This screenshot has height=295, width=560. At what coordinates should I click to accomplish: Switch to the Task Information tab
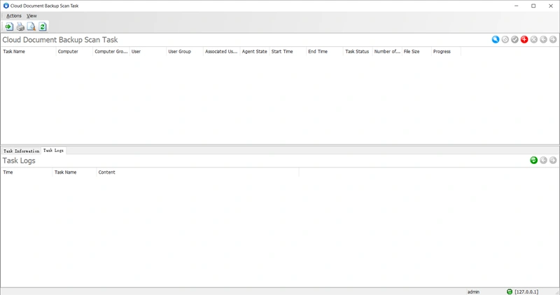[22, 151]
